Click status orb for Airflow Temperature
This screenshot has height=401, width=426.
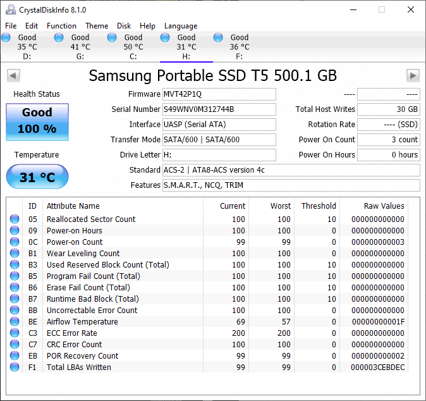[x=15, y=321]
